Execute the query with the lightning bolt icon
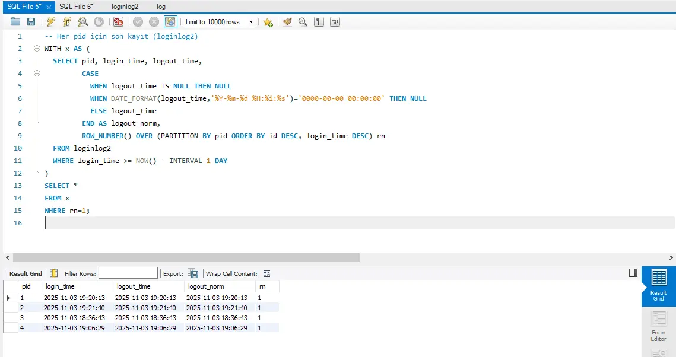Viewport: 676px width, 357px height. (x=51, y=22)
